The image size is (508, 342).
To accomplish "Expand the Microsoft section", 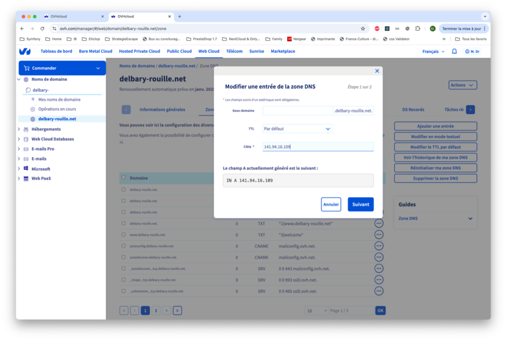I will click(19, 169).
